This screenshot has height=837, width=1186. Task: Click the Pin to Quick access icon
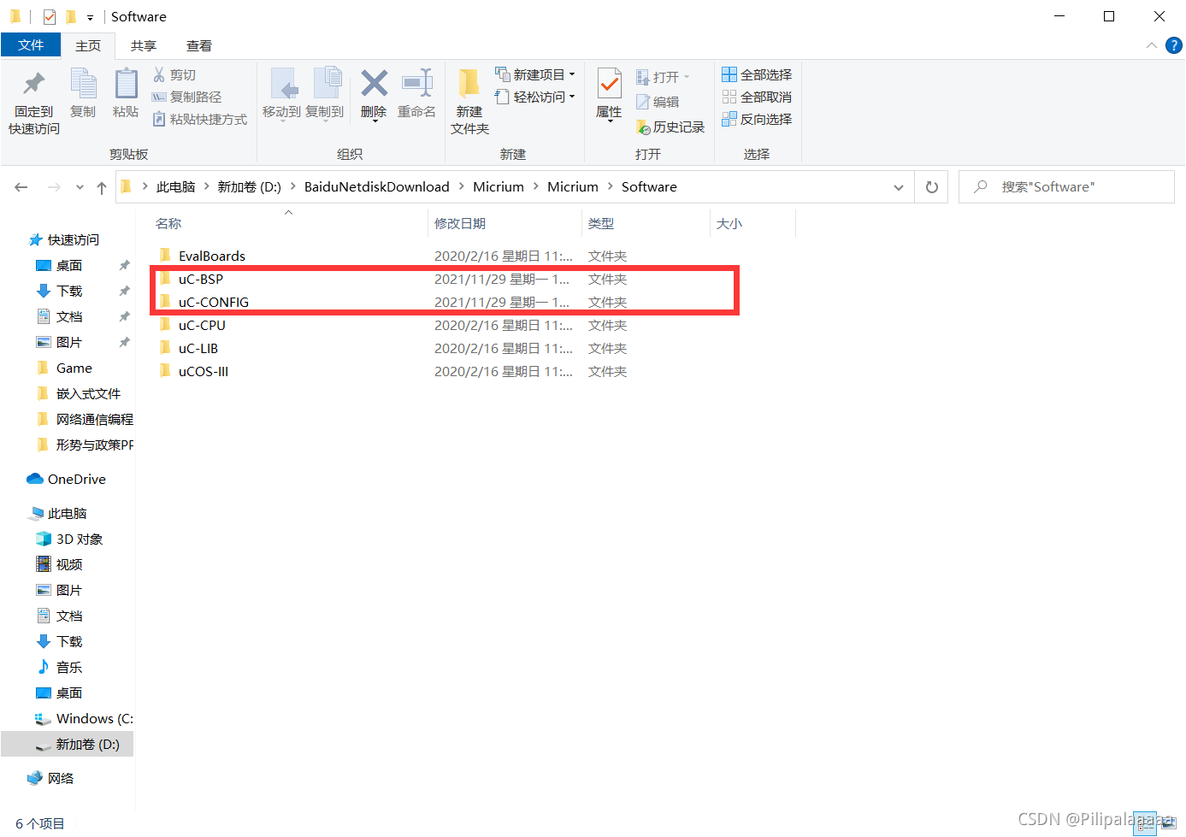(34, 83)
